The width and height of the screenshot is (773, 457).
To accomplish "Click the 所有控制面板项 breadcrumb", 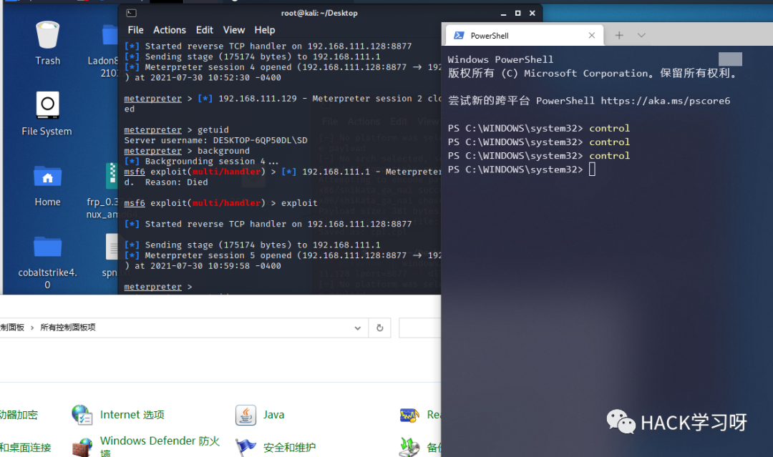I will [68, 328].
